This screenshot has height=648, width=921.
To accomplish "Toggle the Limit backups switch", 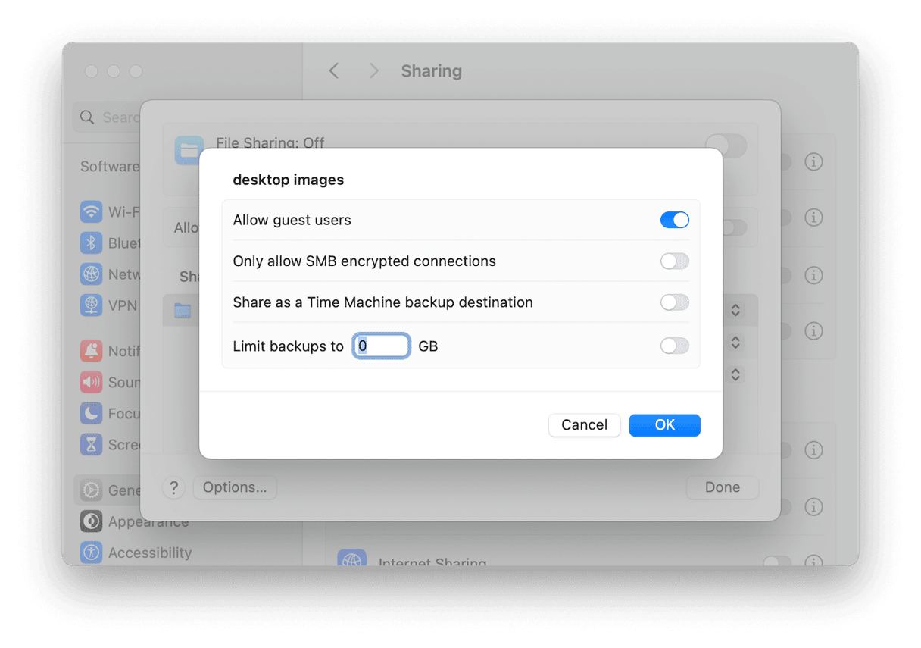I will click(674, 346).
